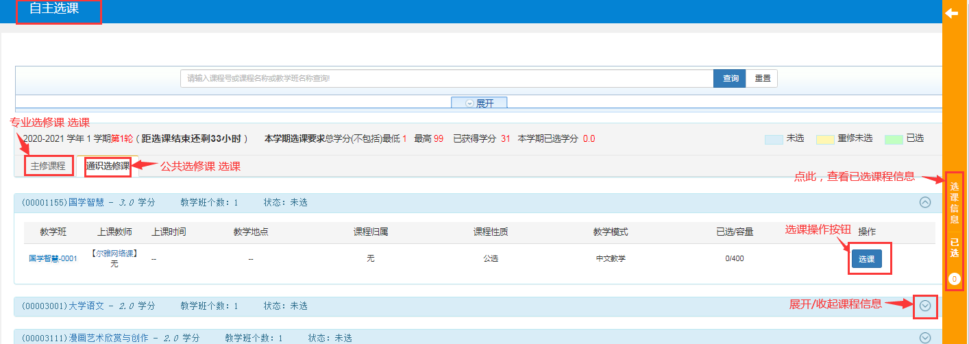This screenshot has height=344, width=969.
Task: Click the 中文教学 teaching mode cell
Action: tap(611, 259)
